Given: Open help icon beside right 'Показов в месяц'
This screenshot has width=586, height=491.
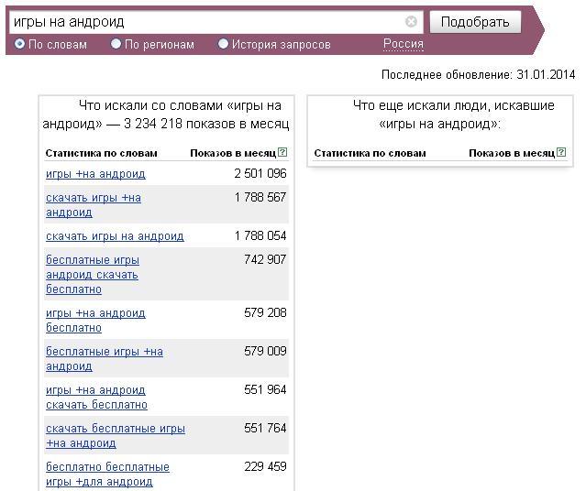Looking at the screenshot, I should coord(561,152).
